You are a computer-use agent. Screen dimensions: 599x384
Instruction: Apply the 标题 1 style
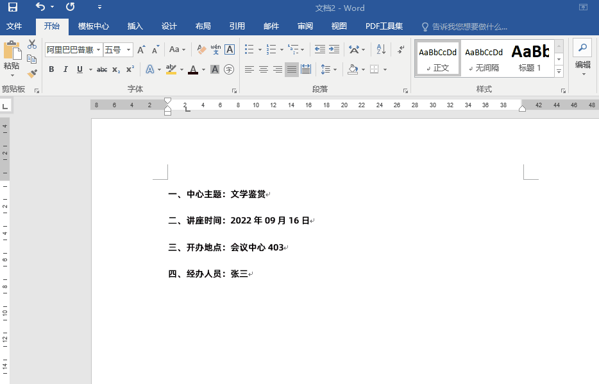coord(530,58)
